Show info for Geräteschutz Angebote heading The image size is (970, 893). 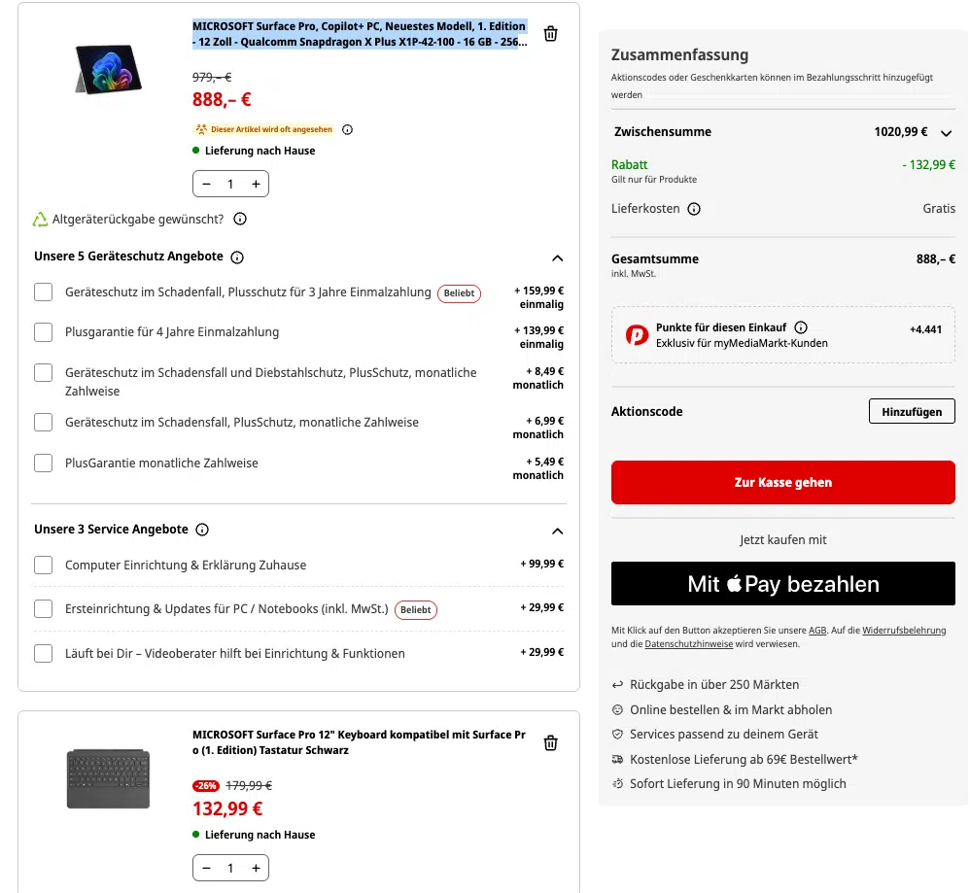point(237,258)
